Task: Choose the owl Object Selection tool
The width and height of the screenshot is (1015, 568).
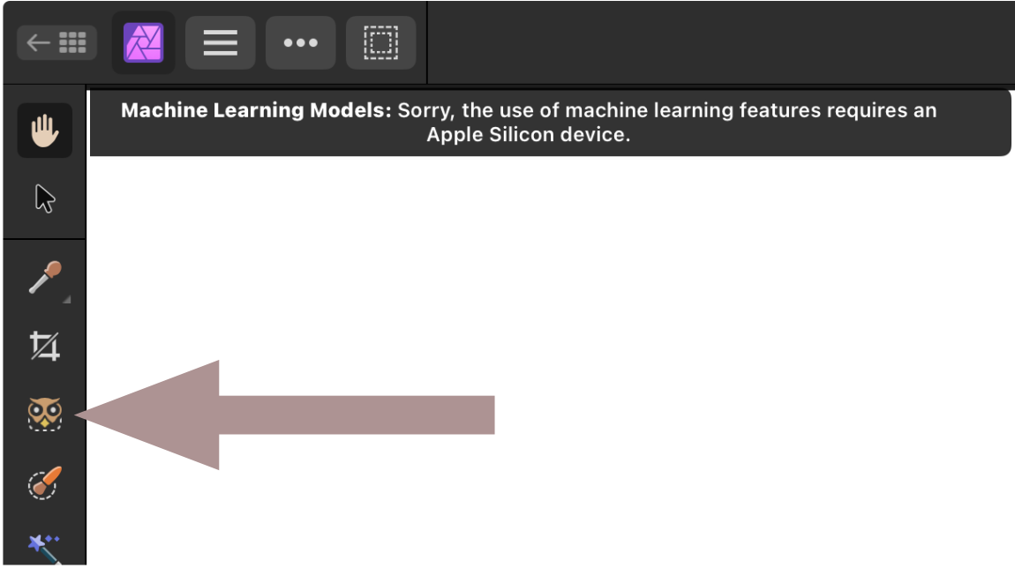Action: [45, 414]
